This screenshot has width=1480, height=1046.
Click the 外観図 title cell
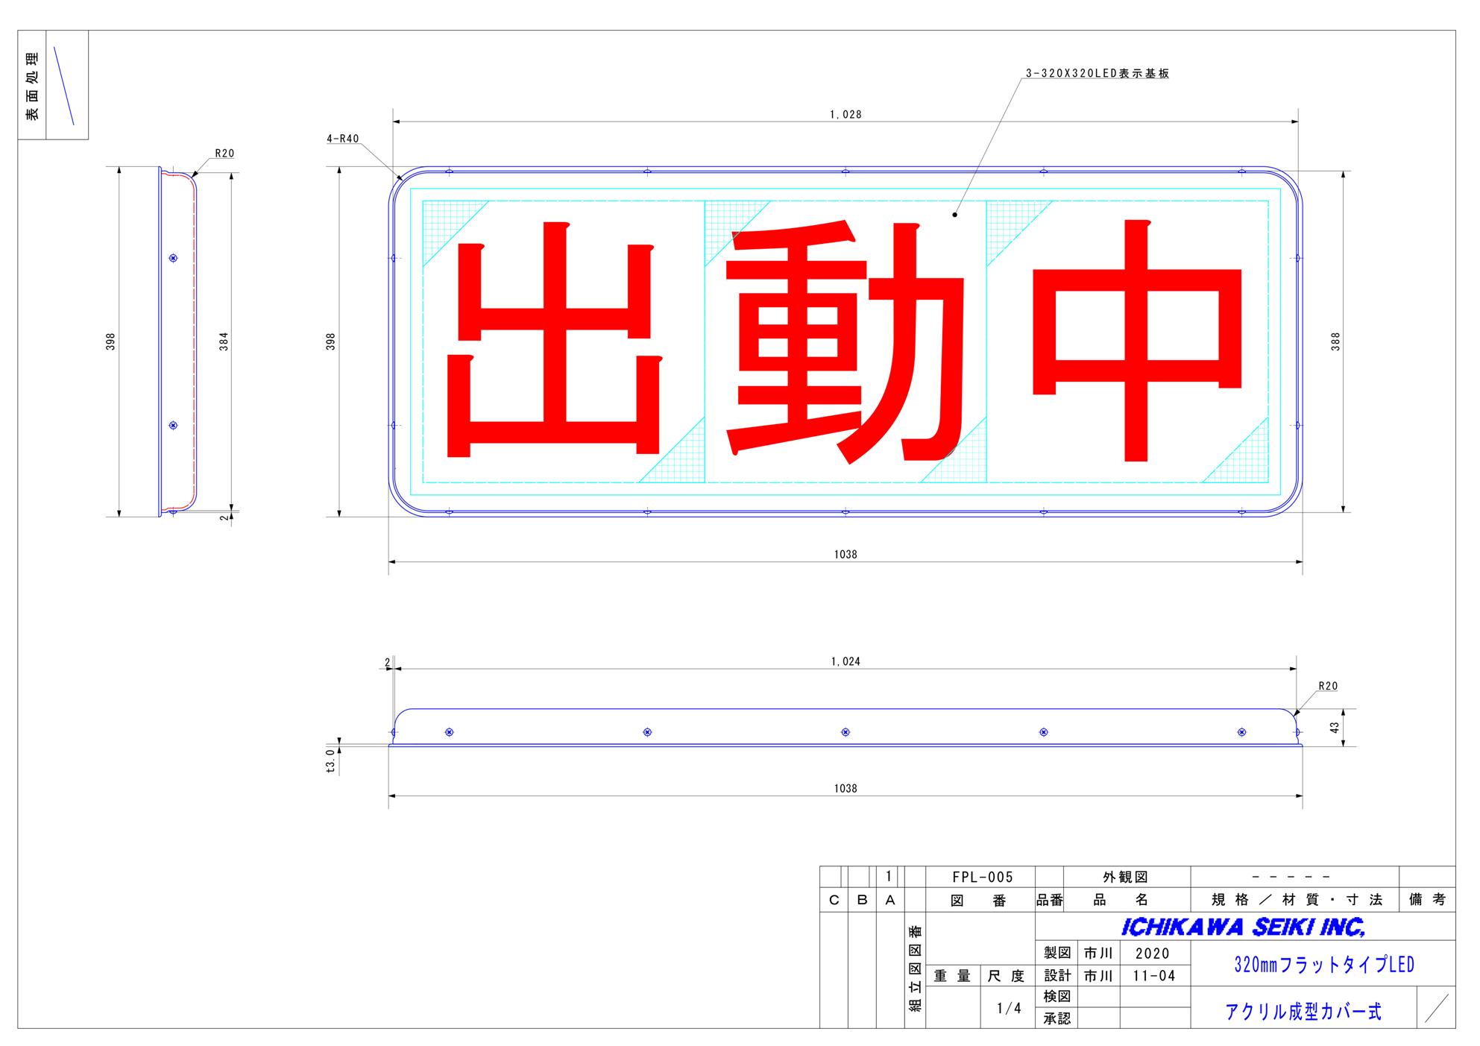[1125, 878]
